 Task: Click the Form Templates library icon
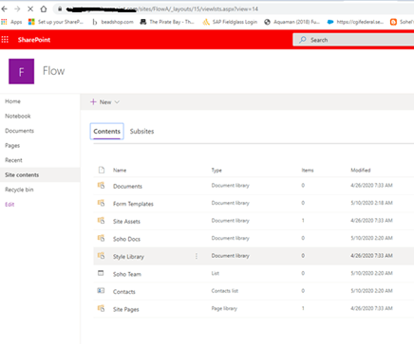[101, 203]
